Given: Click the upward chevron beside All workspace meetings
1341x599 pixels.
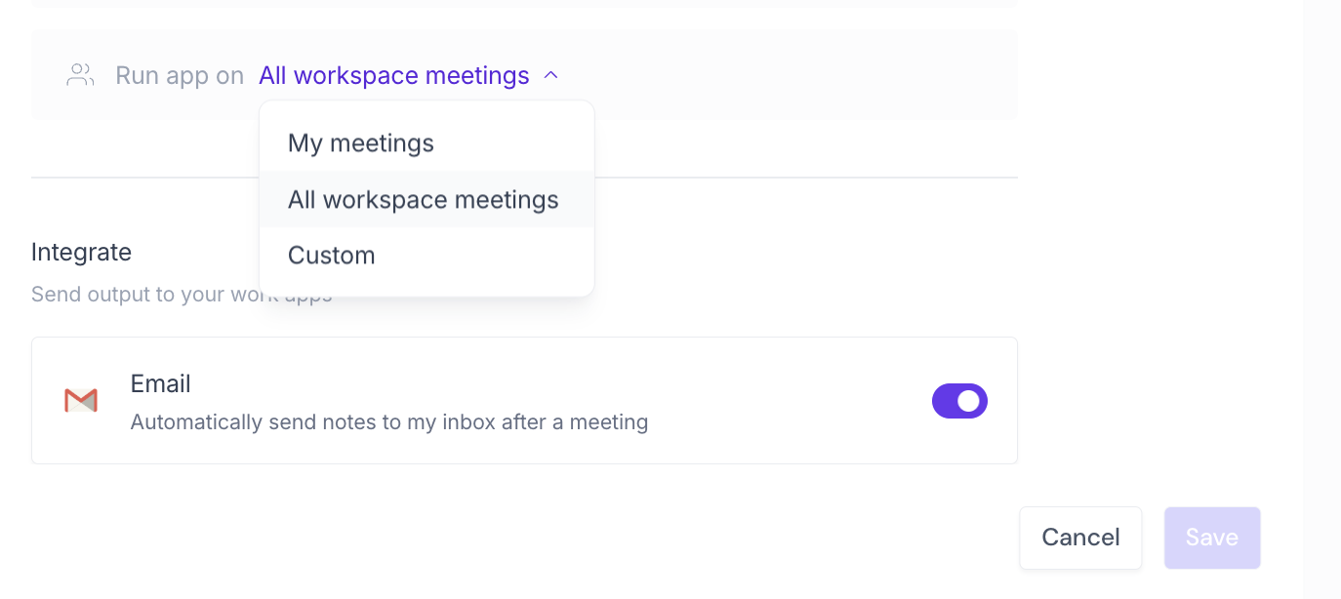Looking at the screenshot, I should (x=550, y=74).
